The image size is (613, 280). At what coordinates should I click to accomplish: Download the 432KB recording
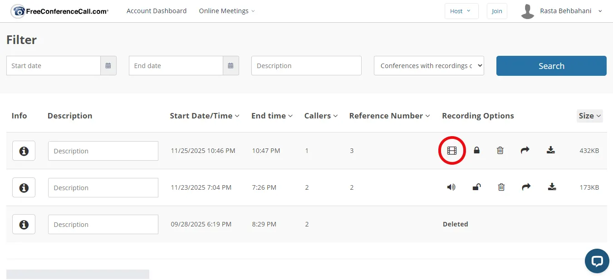point(551,150)
